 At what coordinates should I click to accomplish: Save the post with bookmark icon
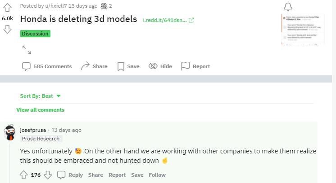click(128, 66)
